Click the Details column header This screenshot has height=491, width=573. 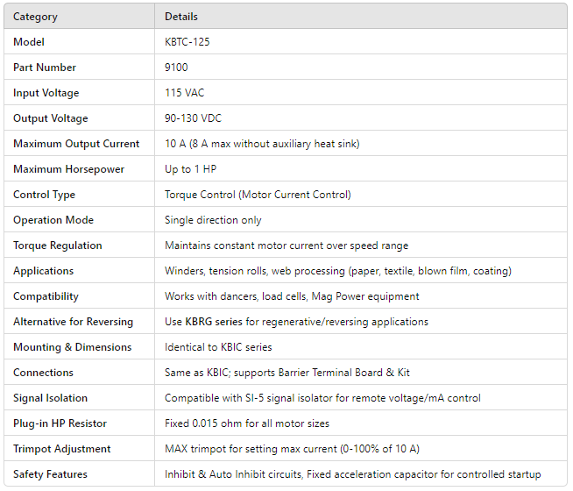click(x=181, y=17)
